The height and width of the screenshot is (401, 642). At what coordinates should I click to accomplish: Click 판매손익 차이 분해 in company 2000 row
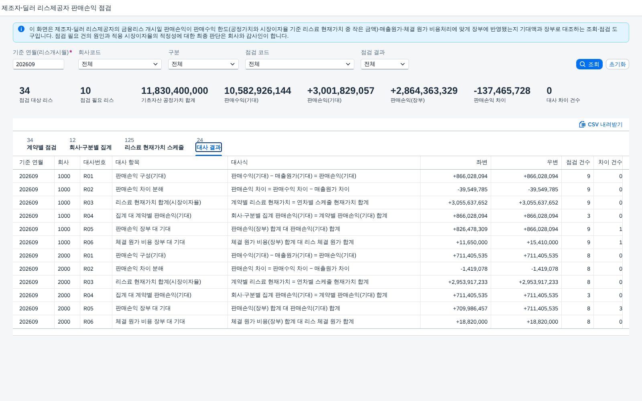[x=139, y=269]
